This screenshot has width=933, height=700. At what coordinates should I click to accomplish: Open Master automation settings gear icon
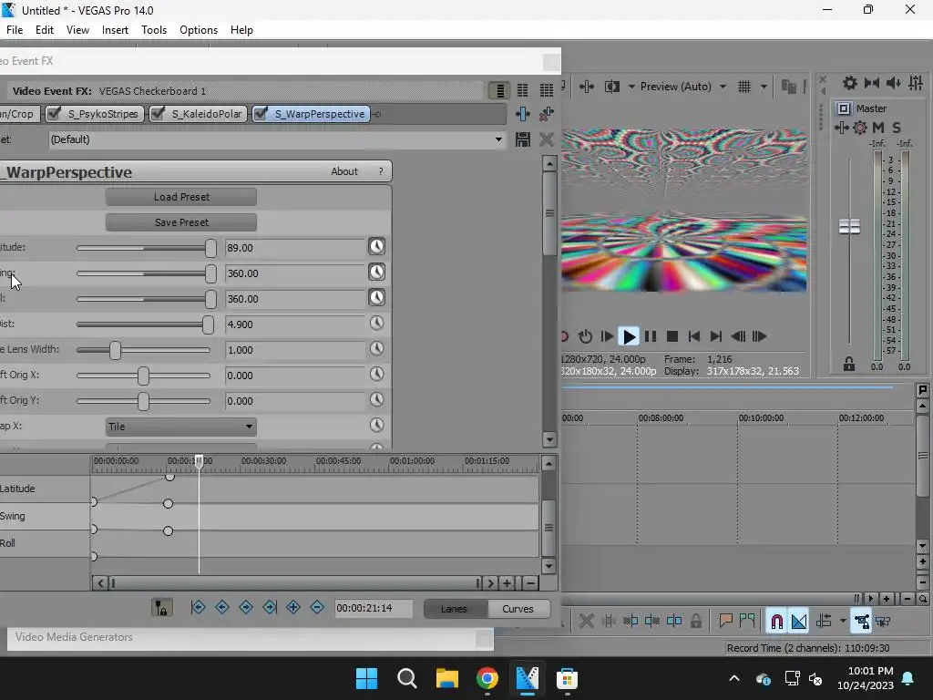coord(860,128)
